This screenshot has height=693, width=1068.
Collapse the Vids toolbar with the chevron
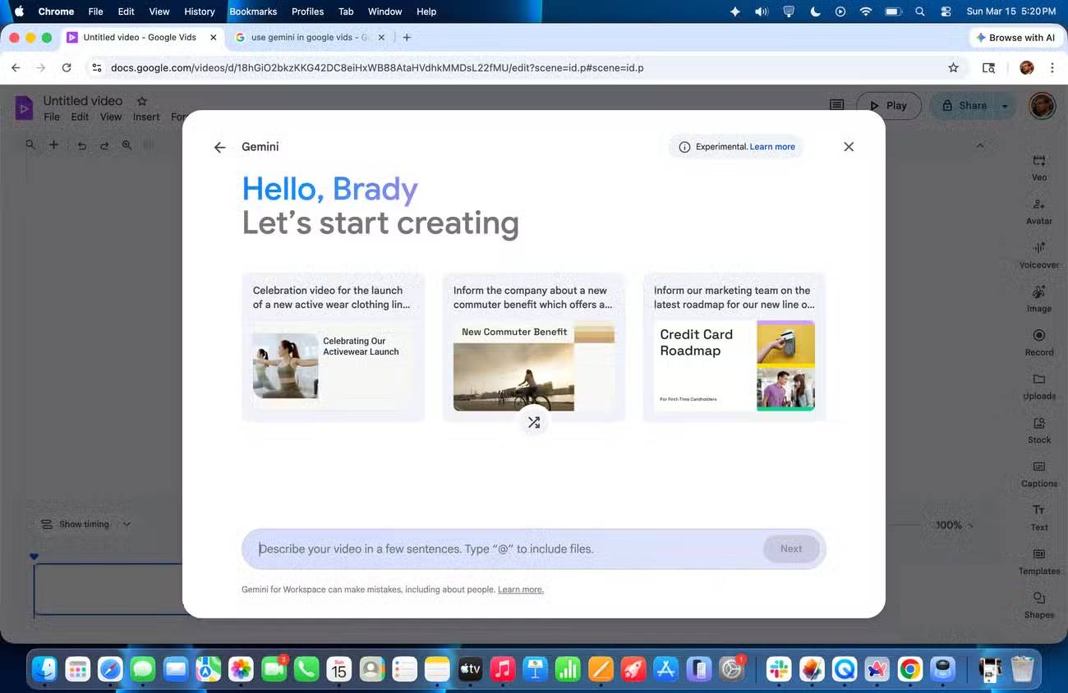pos(979,145)
